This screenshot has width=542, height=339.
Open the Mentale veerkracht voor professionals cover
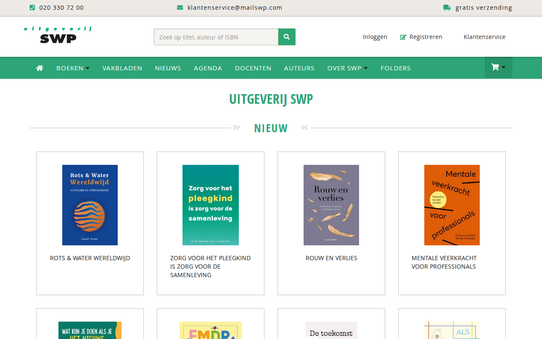click(452, 205)
